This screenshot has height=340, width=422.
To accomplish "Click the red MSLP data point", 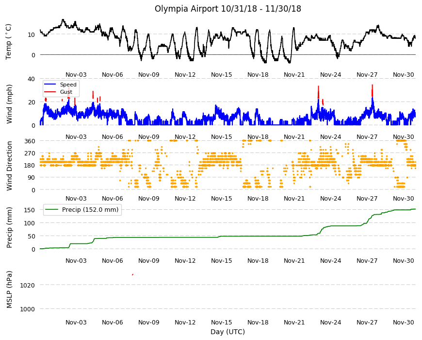I will click(x=133, y=274).
